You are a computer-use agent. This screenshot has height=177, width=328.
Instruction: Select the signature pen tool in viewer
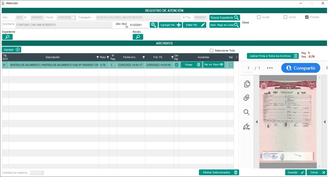point(247,127)
